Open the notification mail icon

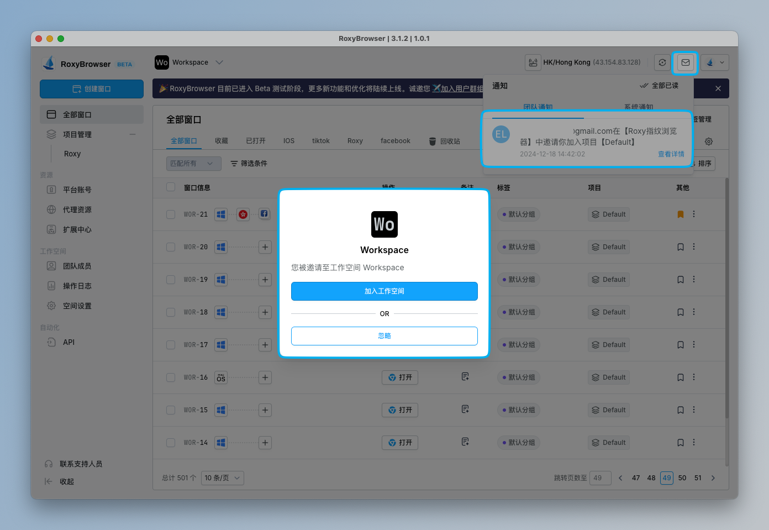(685, 62)
